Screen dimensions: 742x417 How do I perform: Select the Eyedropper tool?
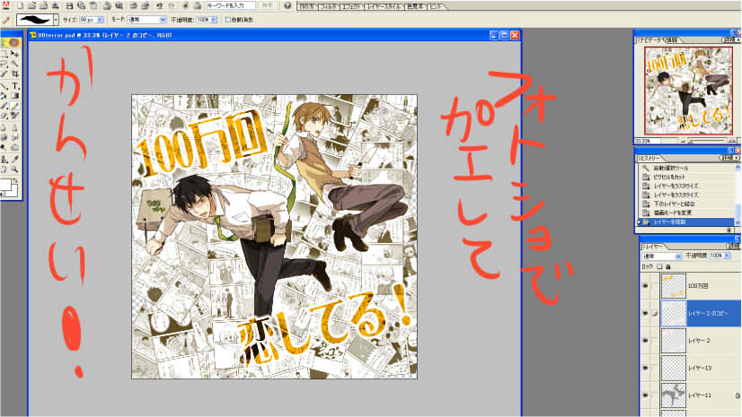(x=14, y=158)
